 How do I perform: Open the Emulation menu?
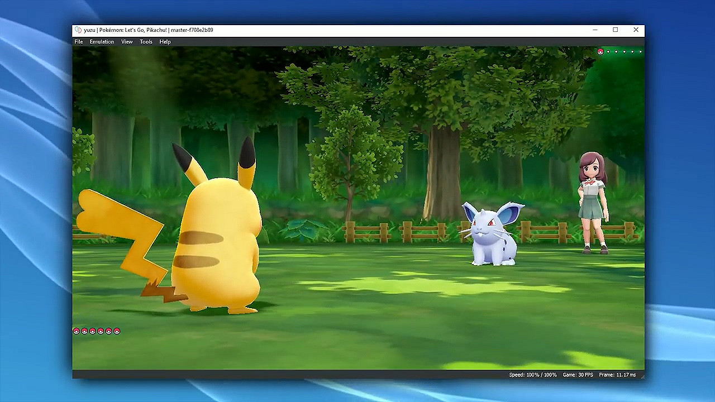(x=102, y=42)
